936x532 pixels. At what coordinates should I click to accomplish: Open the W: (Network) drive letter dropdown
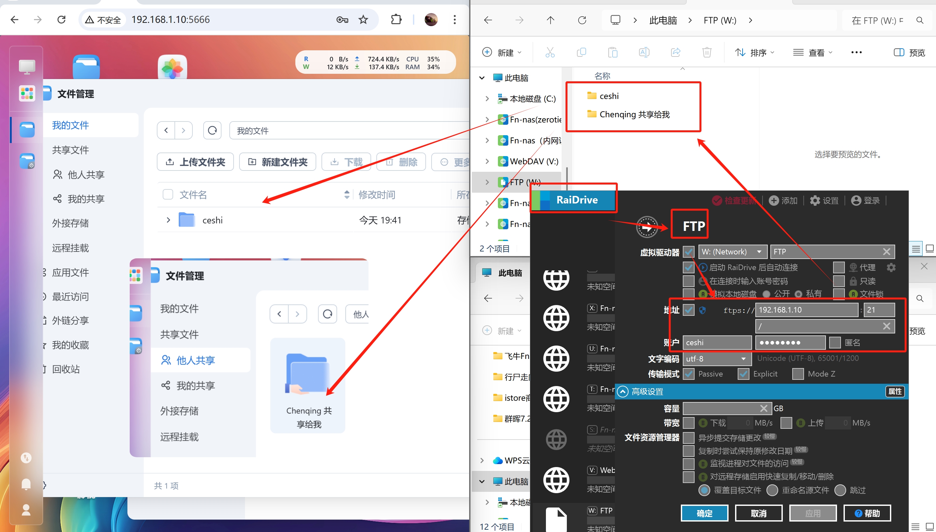click(x=733, y=252)
